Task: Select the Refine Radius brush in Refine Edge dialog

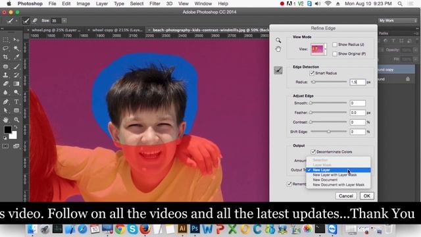Action: pos(278,70)
